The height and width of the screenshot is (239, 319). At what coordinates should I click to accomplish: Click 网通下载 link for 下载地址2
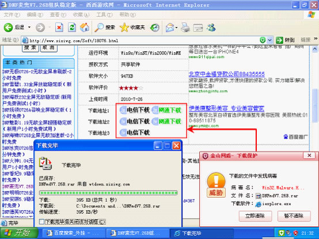point(166,121)
